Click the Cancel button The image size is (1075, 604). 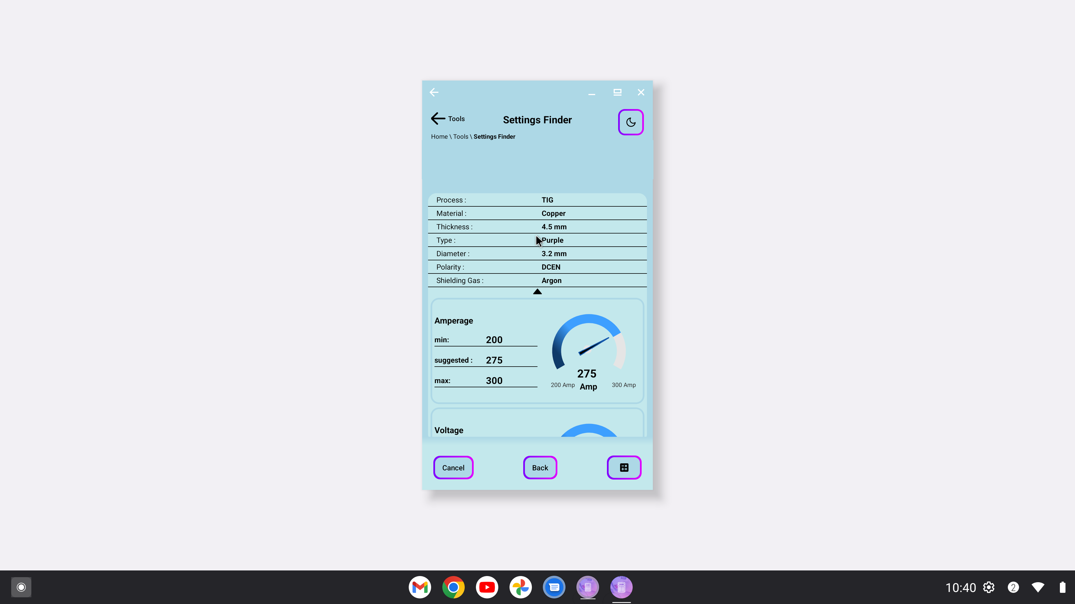coord(453,468)
